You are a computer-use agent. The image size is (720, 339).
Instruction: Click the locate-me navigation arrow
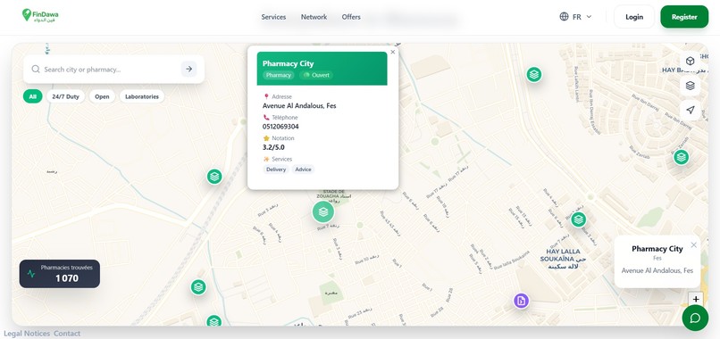[x=690, y=110]
